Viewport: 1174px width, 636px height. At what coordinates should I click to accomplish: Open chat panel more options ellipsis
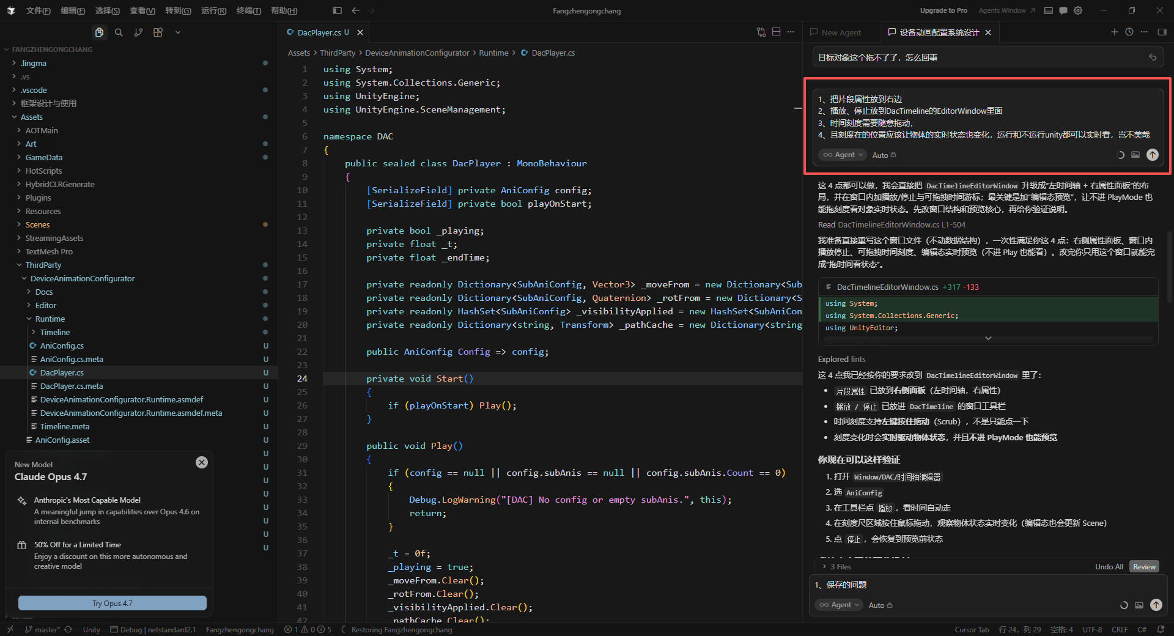tap(1144, 32)
